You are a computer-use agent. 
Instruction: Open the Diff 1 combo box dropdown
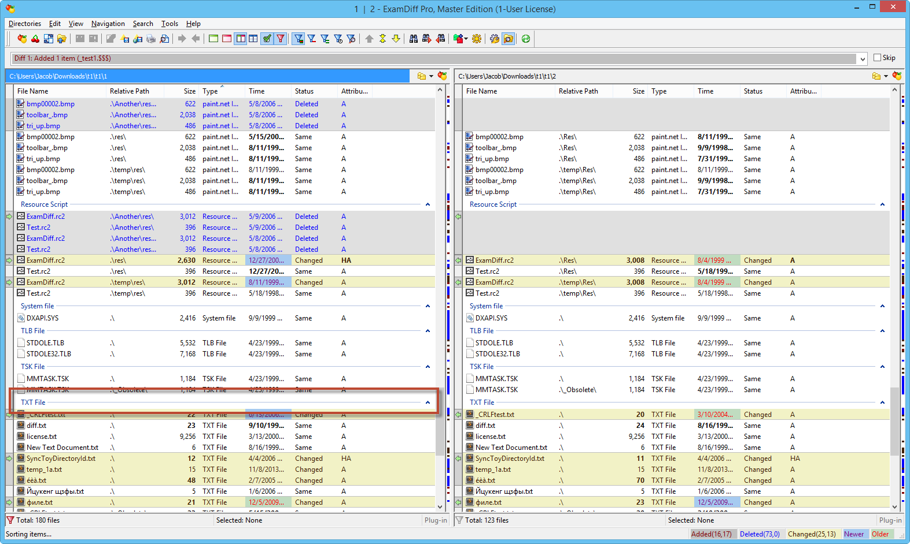pos(863,58)
